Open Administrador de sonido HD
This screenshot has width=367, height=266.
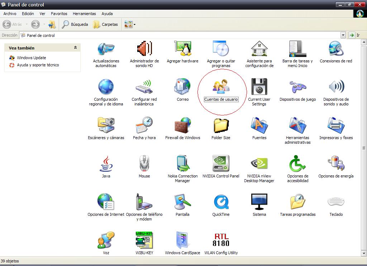point(144,49)
